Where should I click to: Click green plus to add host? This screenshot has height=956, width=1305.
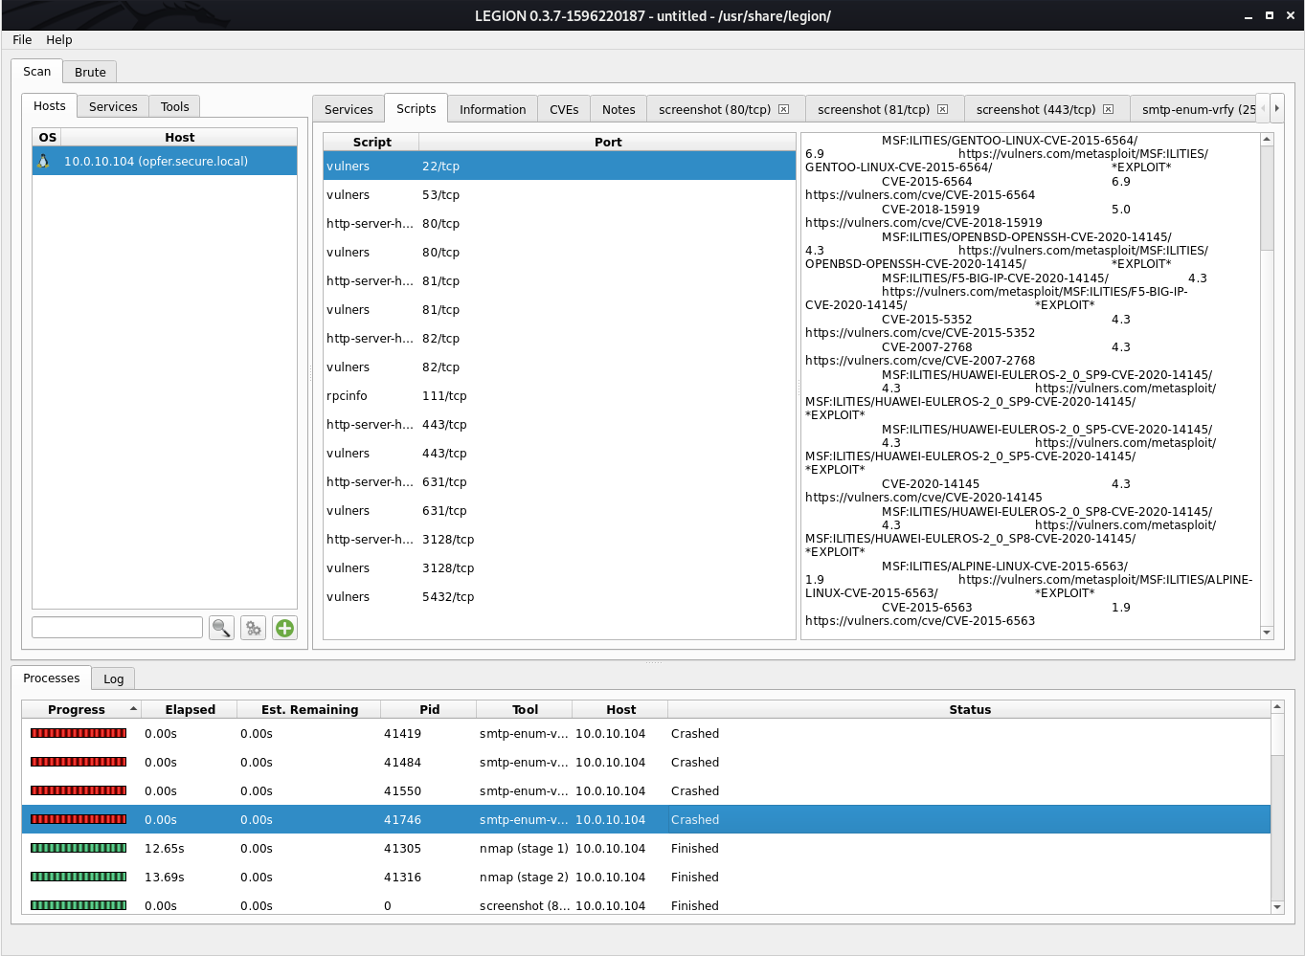(284, 628)
